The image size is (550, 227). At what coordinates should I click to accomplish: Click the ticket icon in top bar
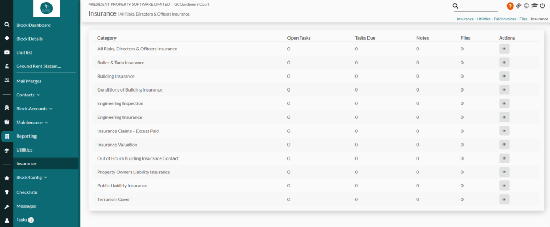tap(518, 6)
